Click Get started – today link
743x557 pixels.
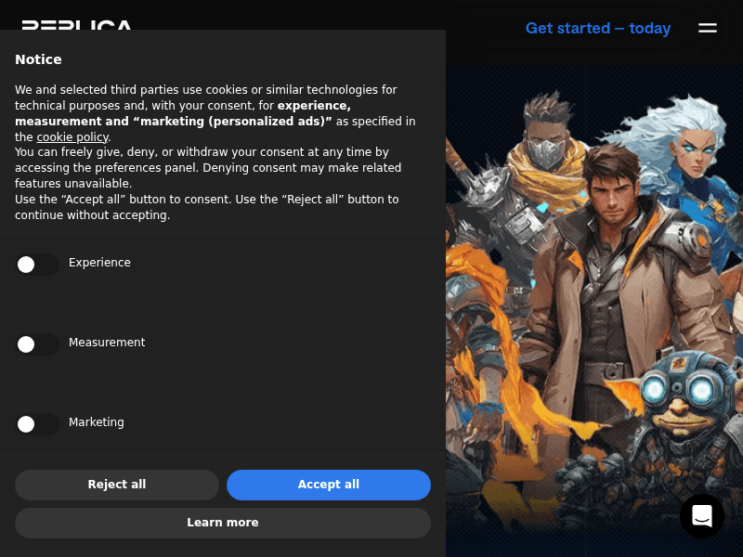point(598,29)
